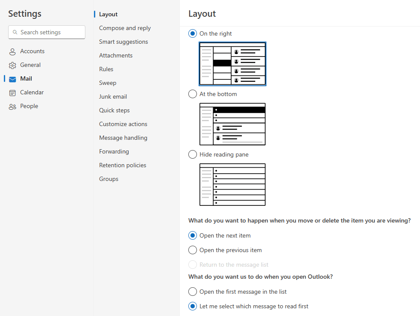Click the 'At the bottom' layout preview image
Screen dimensions: 420x316
[233, 124]
